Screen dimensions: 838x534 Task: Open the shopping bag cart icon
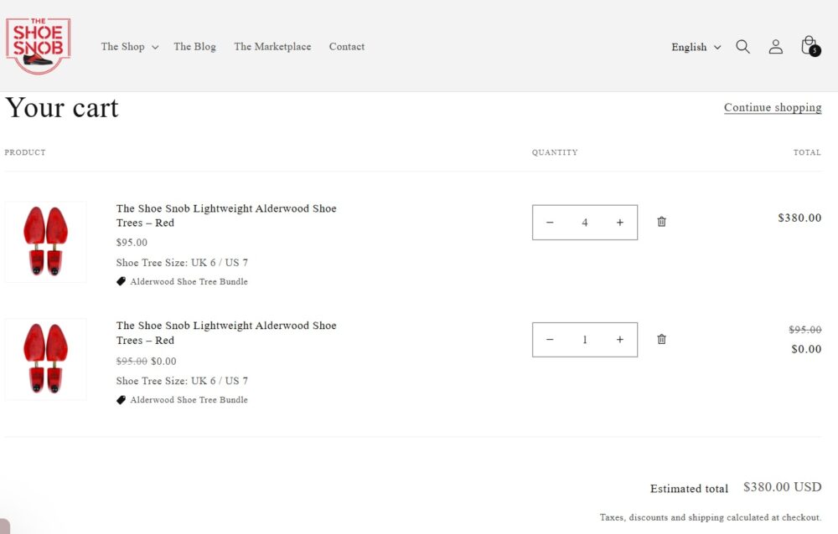810,46
